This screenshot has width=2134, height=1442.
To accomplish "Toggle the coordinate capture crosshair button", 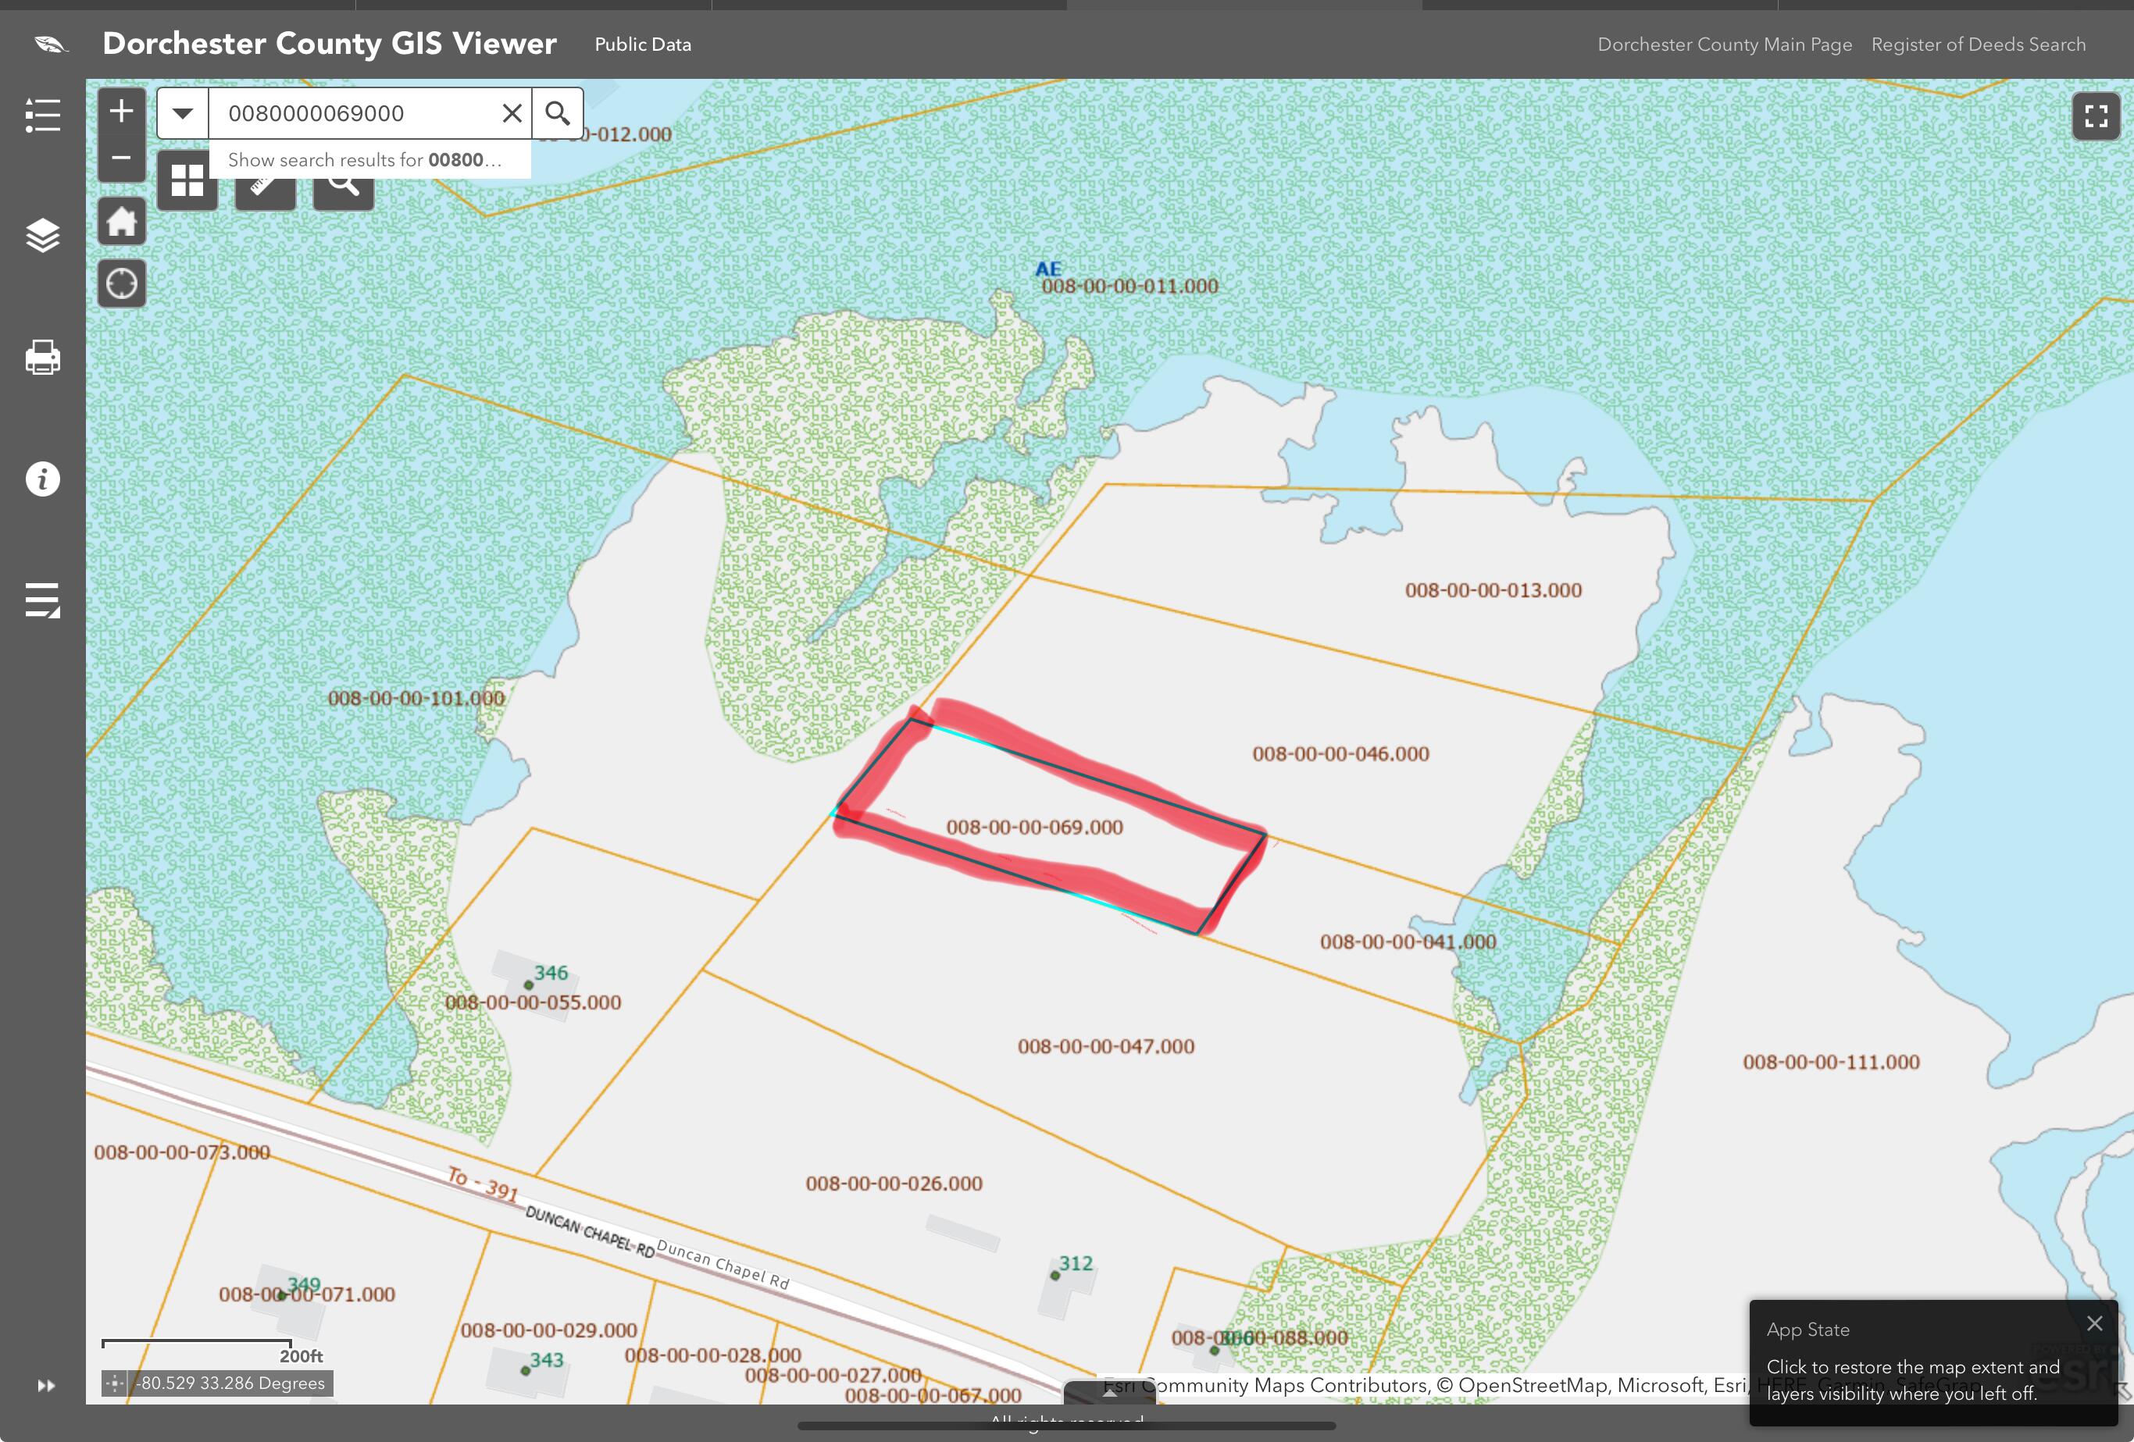I will tap(114, 1383).
